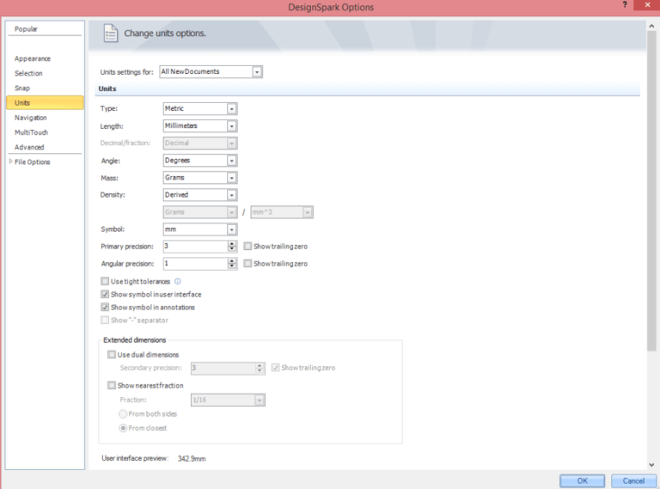Image resolution: width=660 pixels, height=489 pixels.
Task: Click the 342.9mm preview value
Action: tap(192, 459)
